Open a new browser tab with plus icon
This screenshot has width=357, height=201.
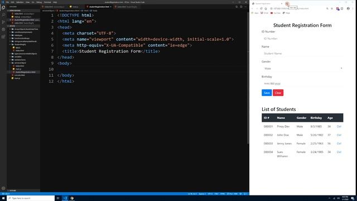[287, 4]
